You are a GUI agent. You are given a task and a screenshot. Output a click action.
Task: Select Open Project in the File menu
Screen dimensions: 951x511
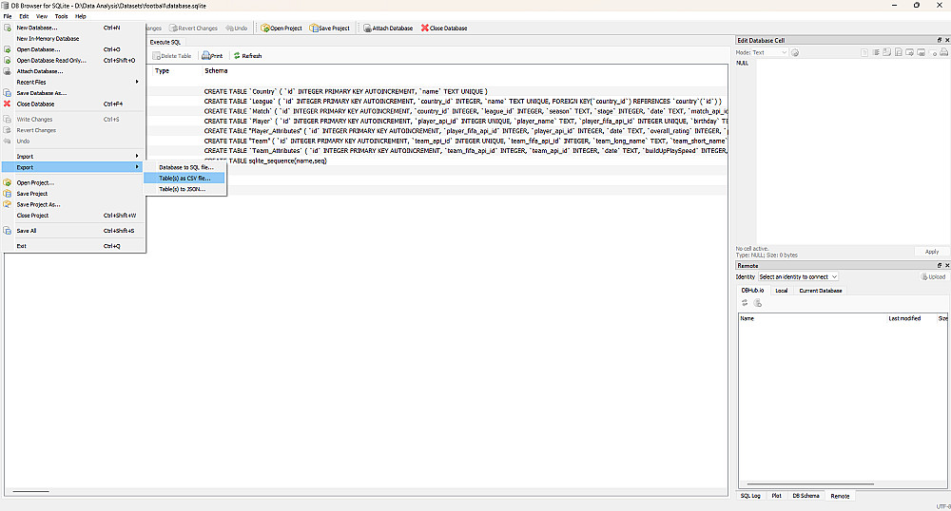(x=73, y=182)
